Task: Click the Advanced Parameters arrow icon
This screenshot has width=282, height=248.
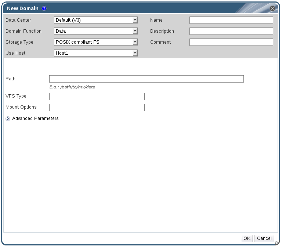Action: [8, 118]
